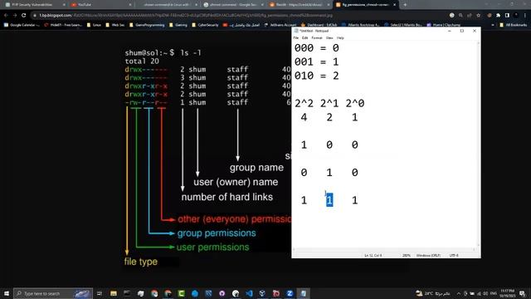Open Visual Studio Code from the taskbar
This screenshot has height=299, width=531.
click(249, 293)
